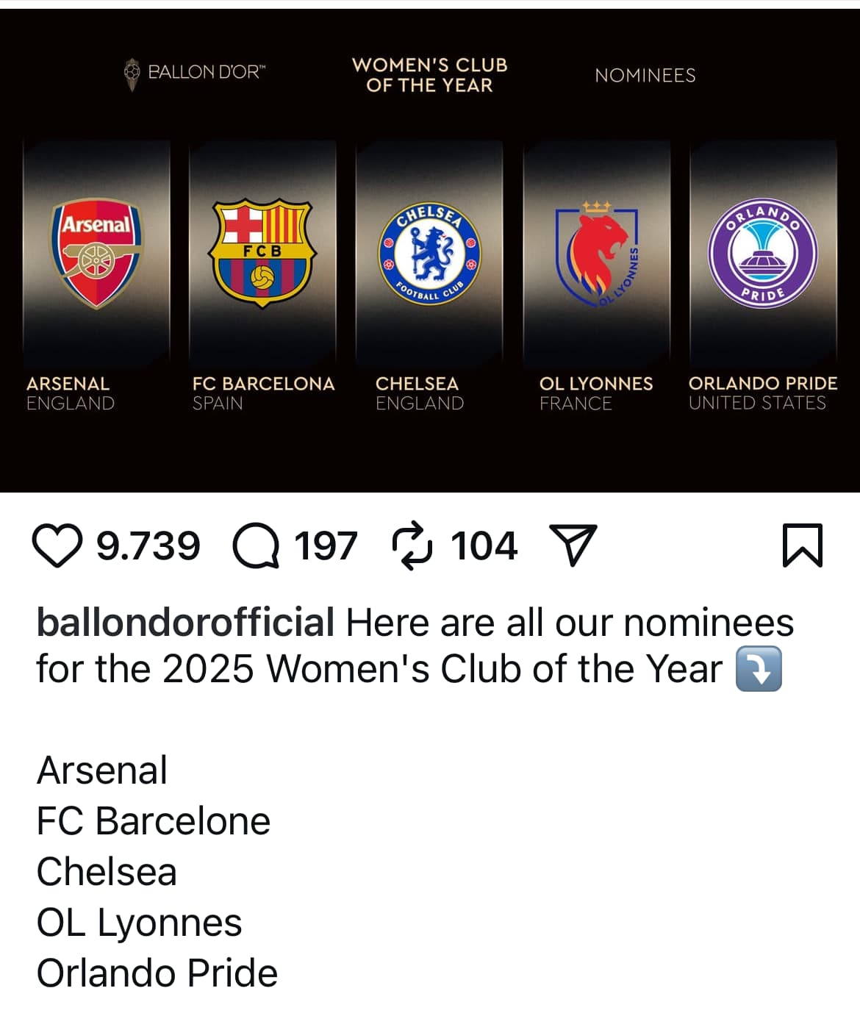Open comments via the speech bubble icon
This screenshot has height=1016, width=860.
tap(256, 546)
